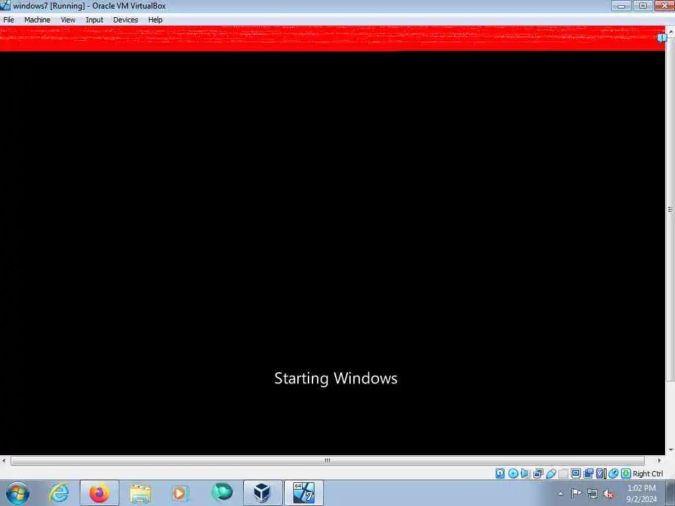Screen dimensions: 675x506
Task: Open the Machine menu
Action: [x=37, y=20]
